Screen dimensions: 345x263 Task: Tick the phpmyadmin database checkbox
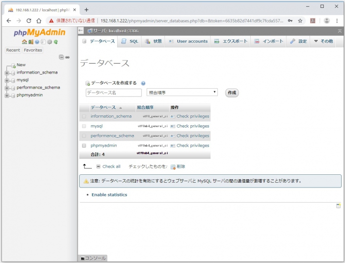point(84,146)
